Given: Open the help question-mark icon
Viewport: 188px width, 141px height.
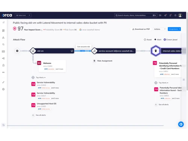Looking at the screenshot, I should (175, 15).
